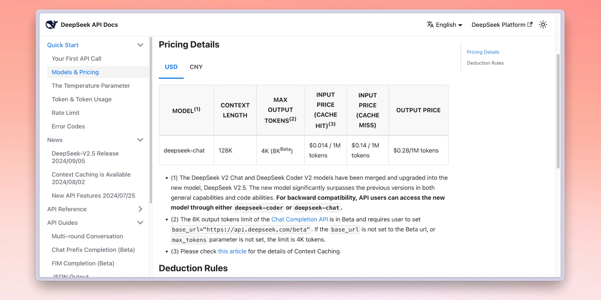The width and height of the screenshot is (601, 300).
Task: Click the 128K context length cell
Action: [235, 150]
